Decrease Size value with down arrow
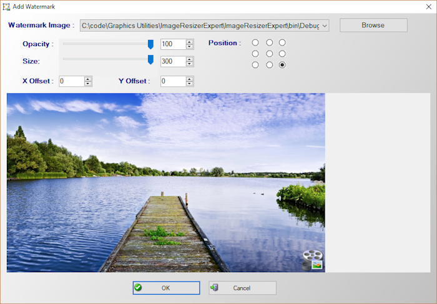Image resolution: width=437 pixels, height=304 pixels. pos(190,64)
